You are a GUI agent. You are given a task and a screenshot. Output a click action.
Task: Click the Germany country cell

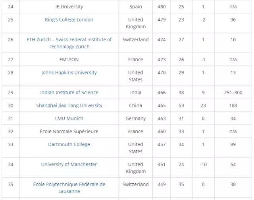tap(135, 118)
